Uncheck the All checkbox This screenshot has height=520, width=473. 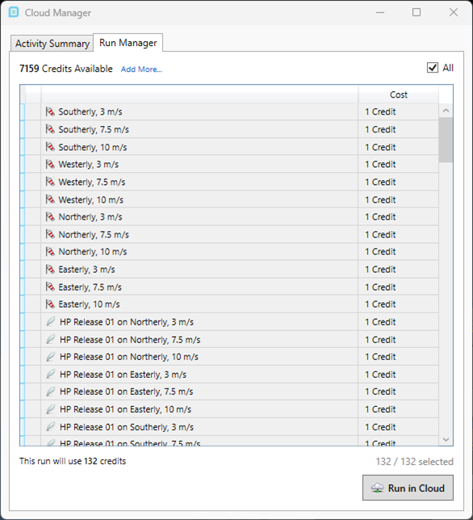[432, 68]
